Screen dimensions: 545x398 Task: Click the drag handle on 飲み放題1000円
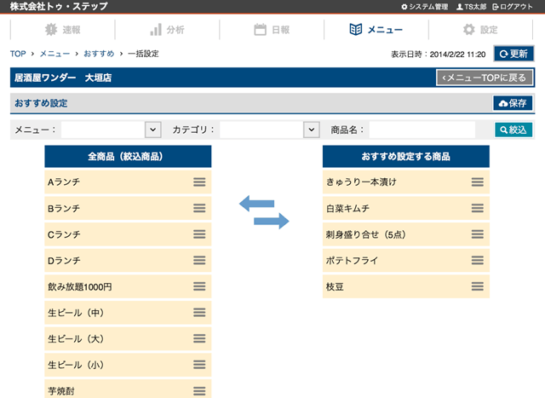coord(199,286)
